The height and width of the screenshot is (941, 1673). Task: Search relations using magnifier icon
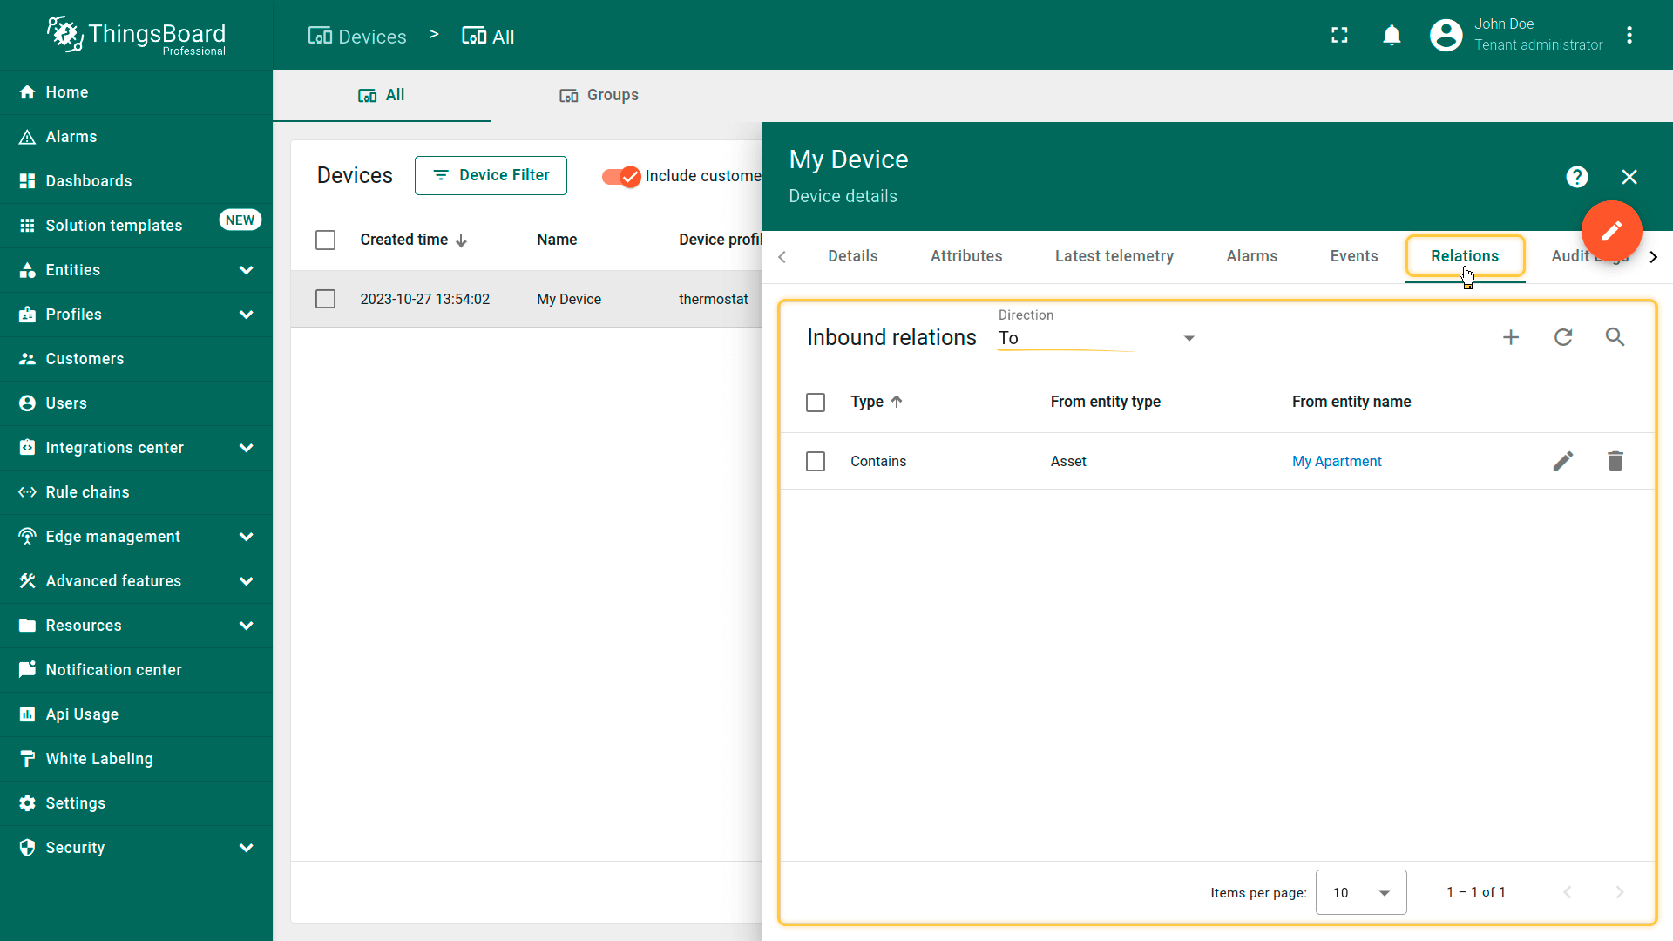pos(1615,337)
